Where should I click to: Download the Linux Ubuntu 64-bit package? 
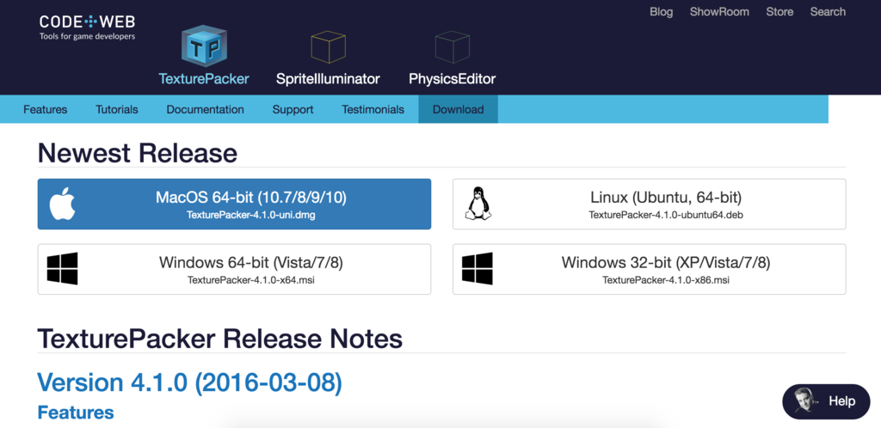(x=650, y=204)
